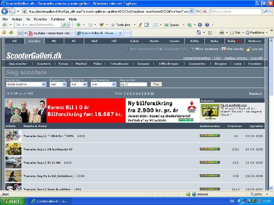
Task: Click rating bar of Yamaha Jog Lc Dk hurtigeste
Action: coord(210,149)
